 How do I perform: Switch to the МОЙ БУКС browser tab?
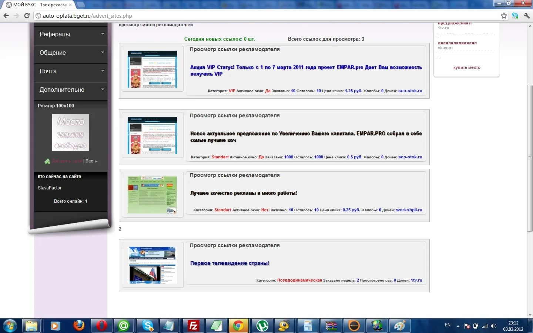(39, 5)
